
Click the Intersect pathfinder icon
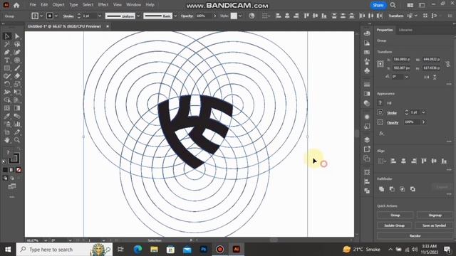[x=402, y=189]
